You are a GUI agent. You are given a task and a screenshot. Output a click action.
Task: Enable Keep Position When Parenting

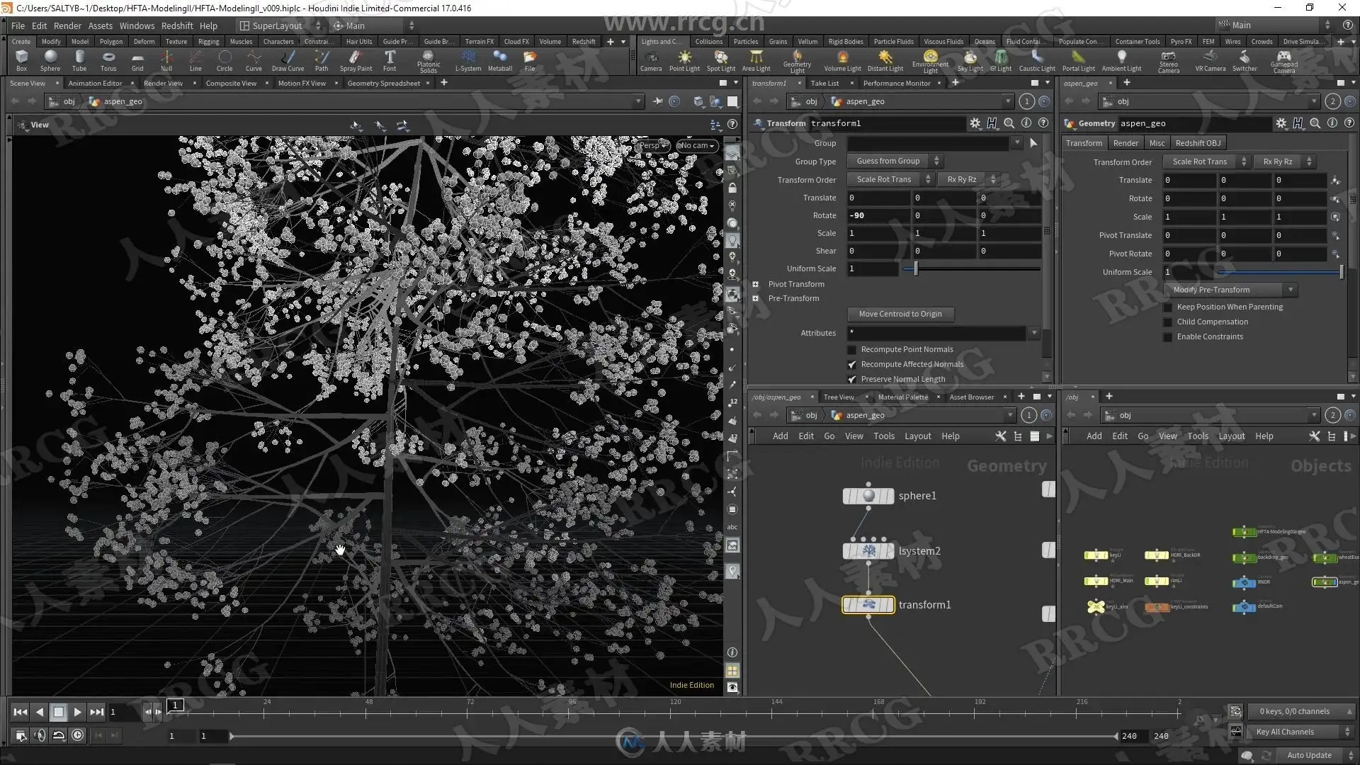coord(1168,307)
